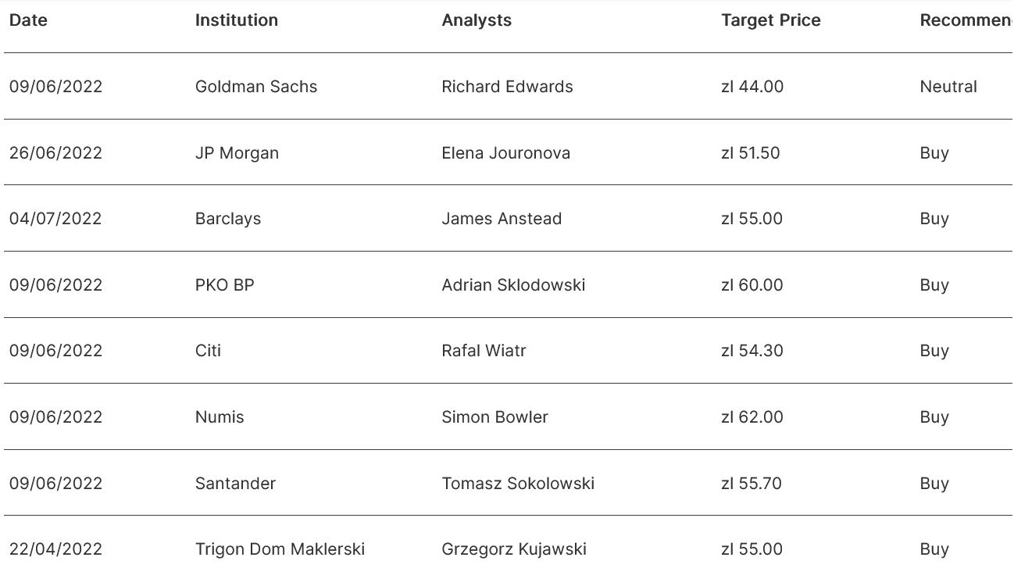
Task: Click the Target Price column header
Action: click(770, 20)
